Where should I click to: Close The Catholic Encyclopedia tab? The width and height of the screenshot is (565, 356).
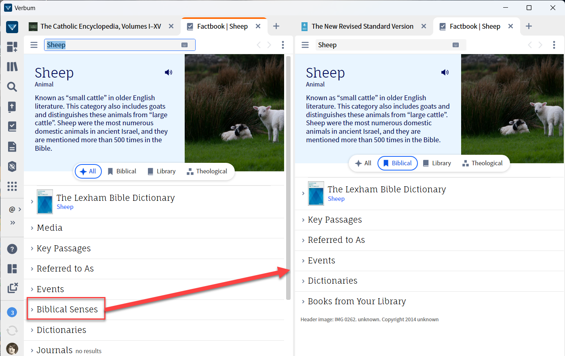pyautogui.click(x=171, y=26)
